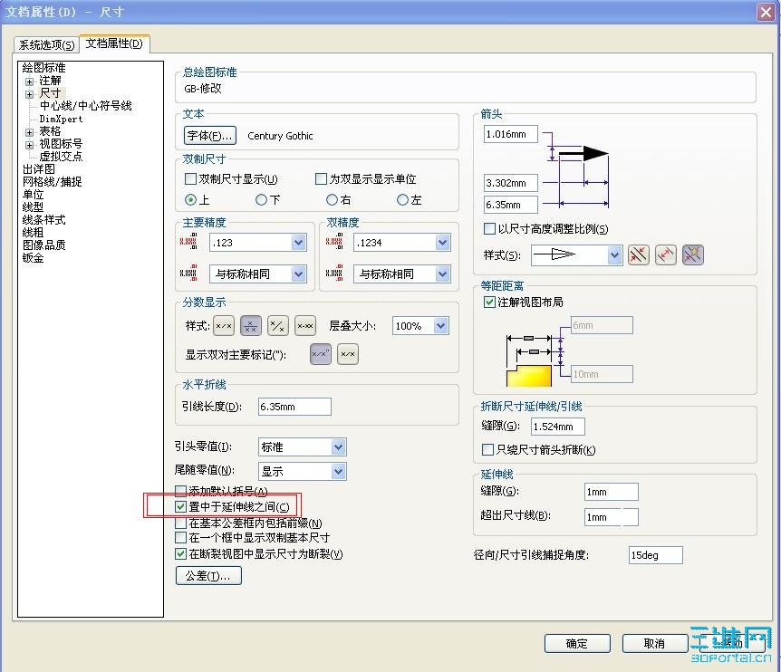Select 中心线/中心符号线 in tree
Image resolution: width=781 pixels, height=672 pixels.
point(86,106)
